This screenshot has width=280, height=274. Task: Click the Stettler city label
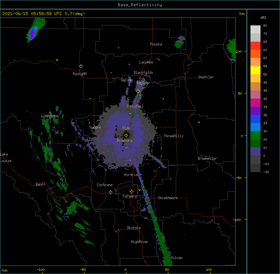(206, 77)
